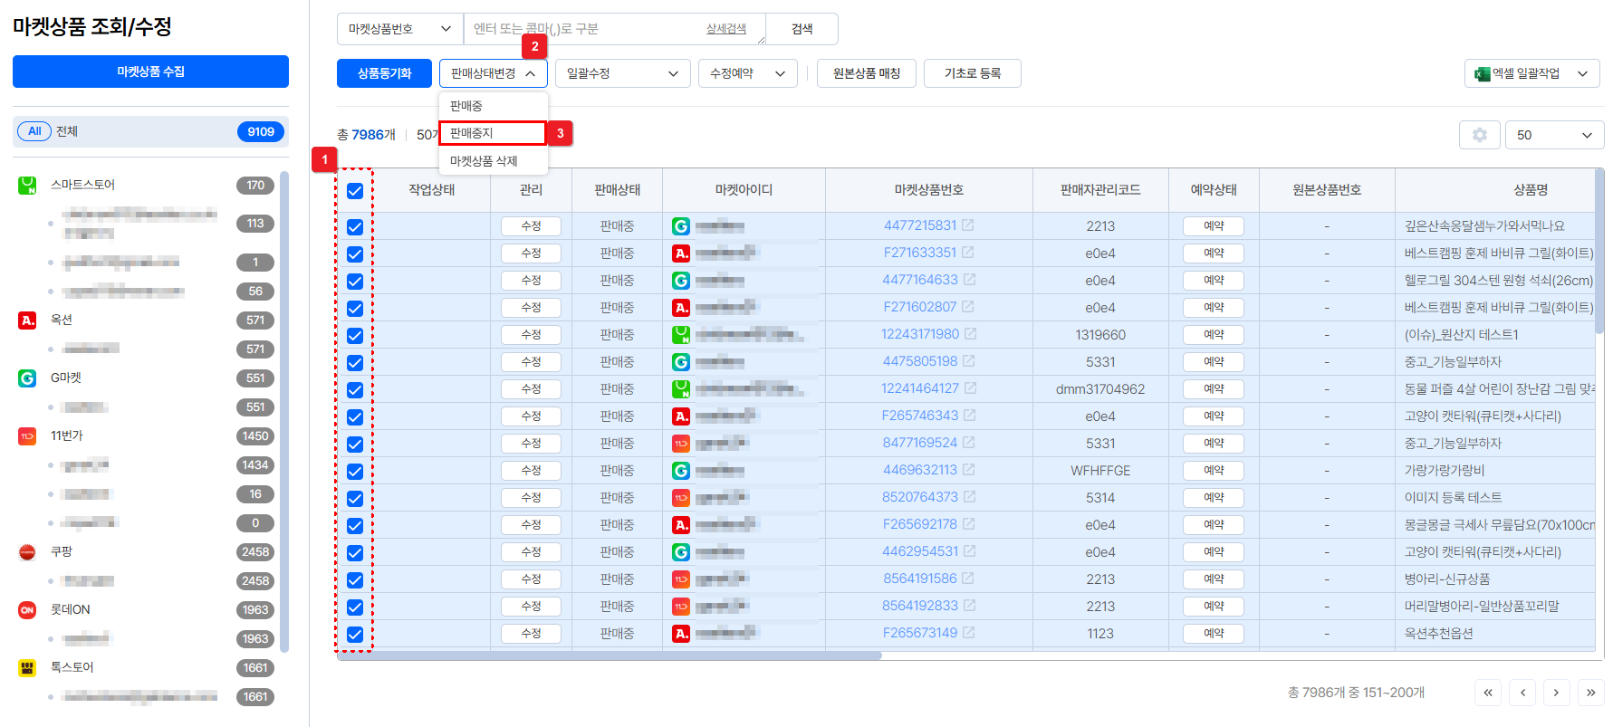The width and height of the screenshot is (1613, 727).
Task: Click the product number search input field
Action: click(x=584, y=29)
